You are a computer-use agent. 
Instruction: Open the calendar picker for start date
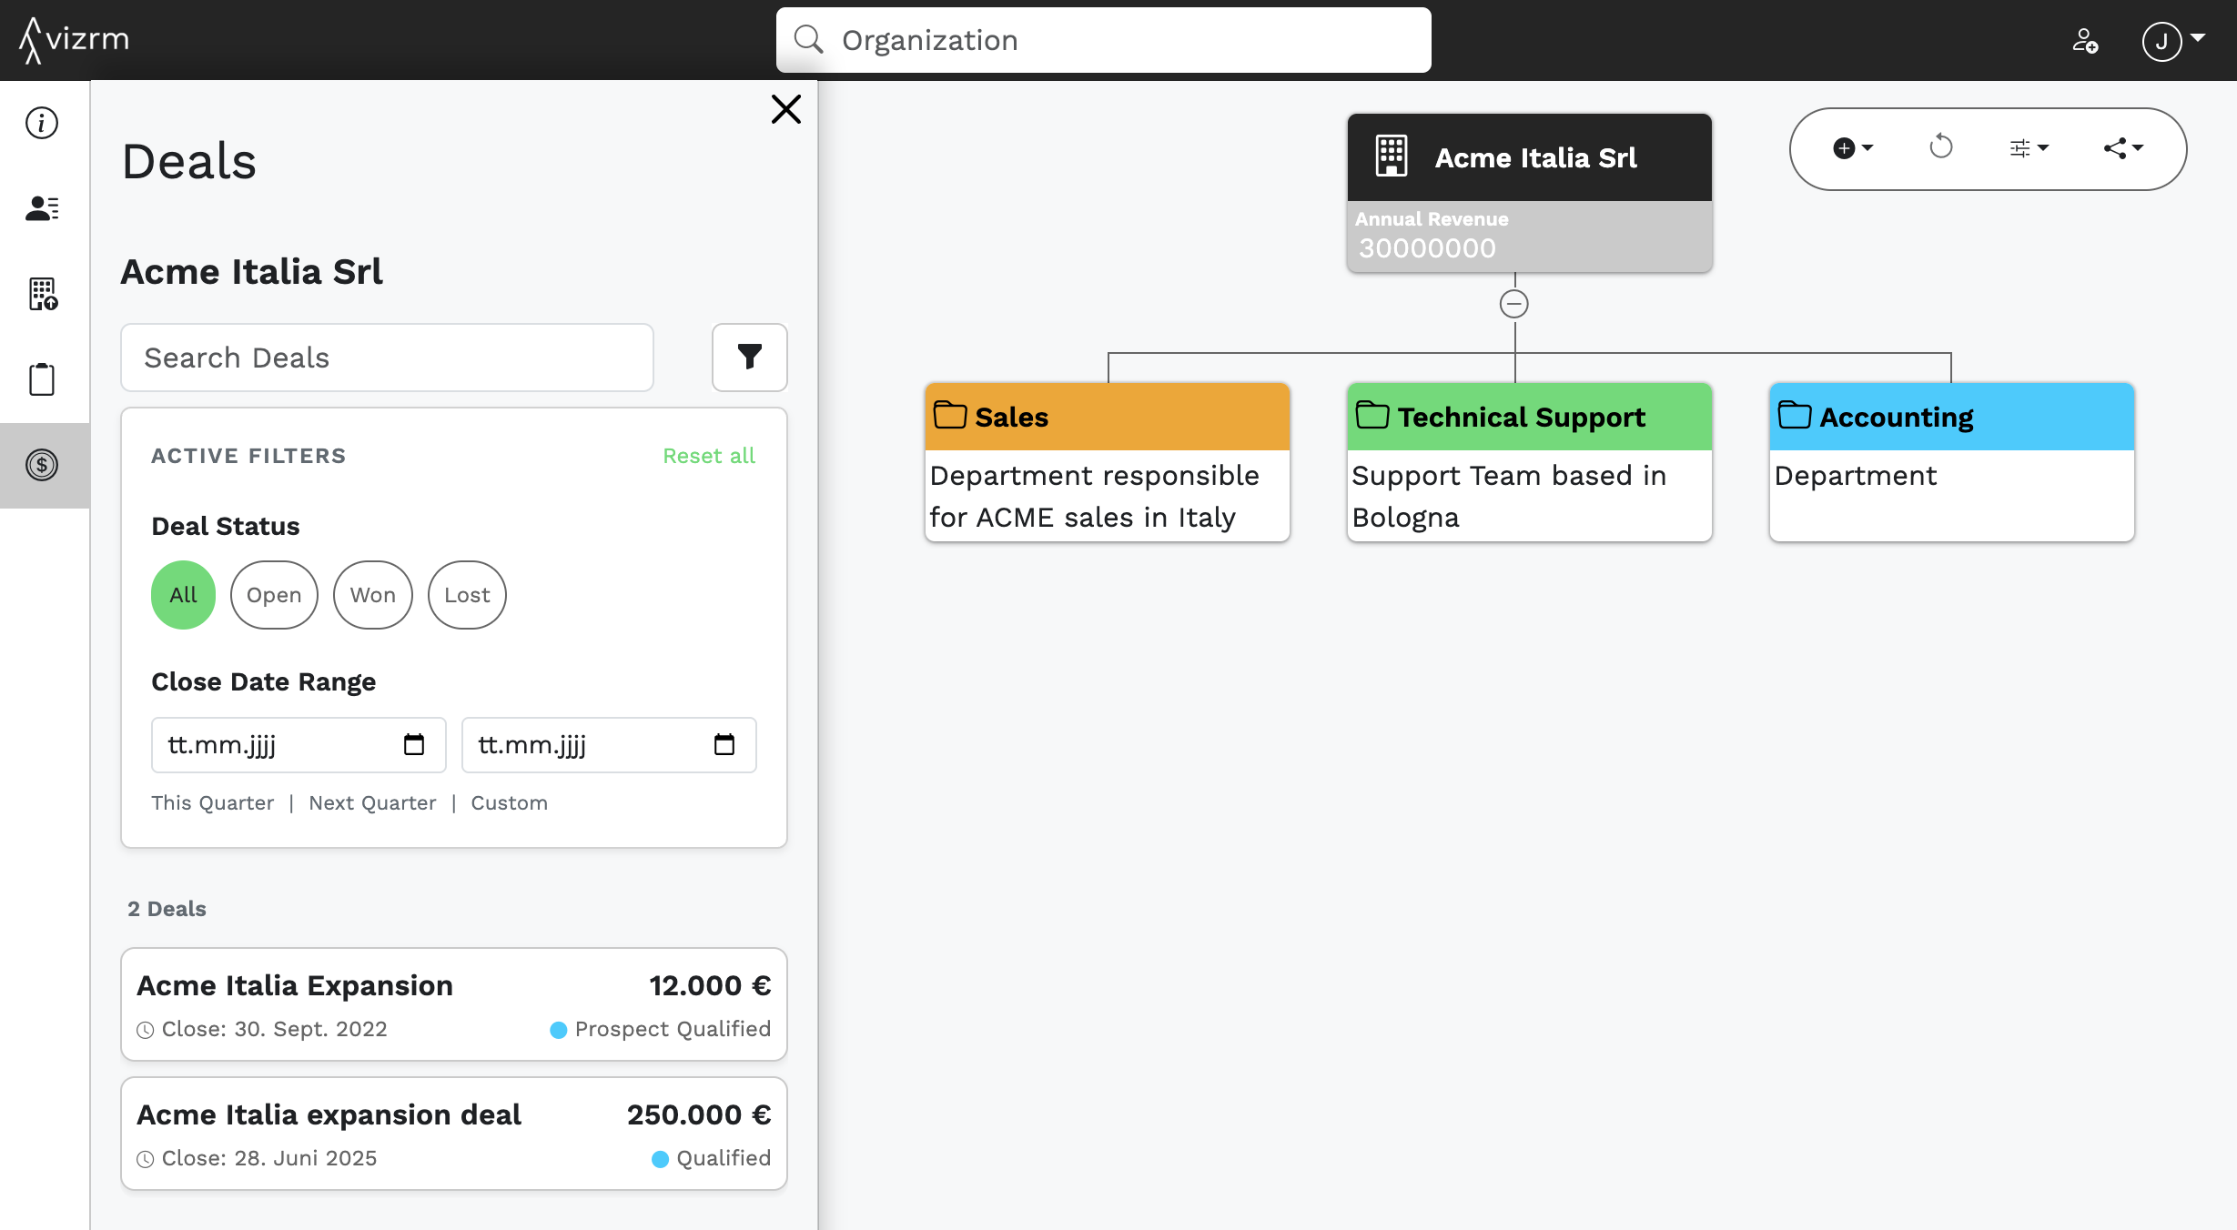point(414,745)
